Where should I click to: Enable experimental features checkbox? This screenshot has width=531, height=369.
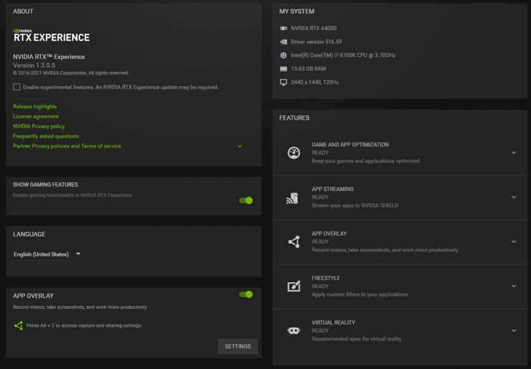pos(17,87)
